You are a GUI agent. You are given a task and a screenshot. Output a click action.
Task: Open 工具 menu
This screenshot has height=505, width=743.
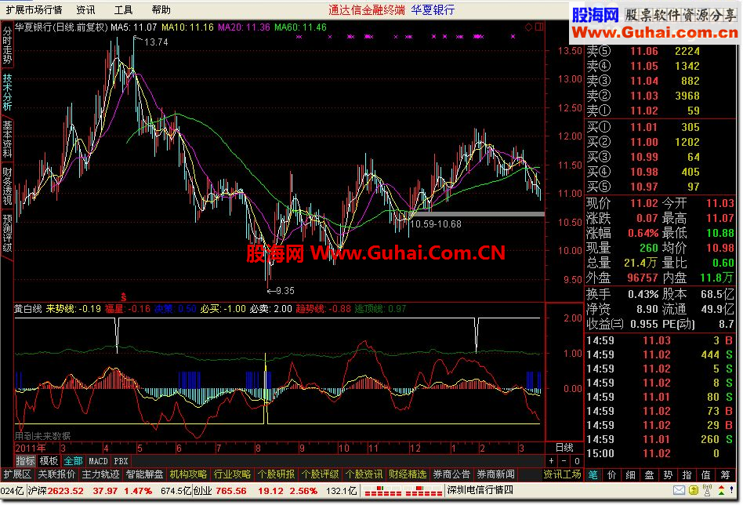click(123, 10)
